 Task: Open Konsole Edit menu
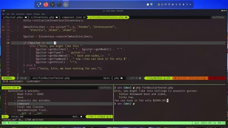click(x=8, y=14)
